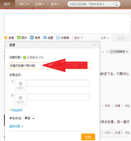Screen dimensions: 131x141
Task: Click the 长微博 long post icon
Action: point(58,38)
